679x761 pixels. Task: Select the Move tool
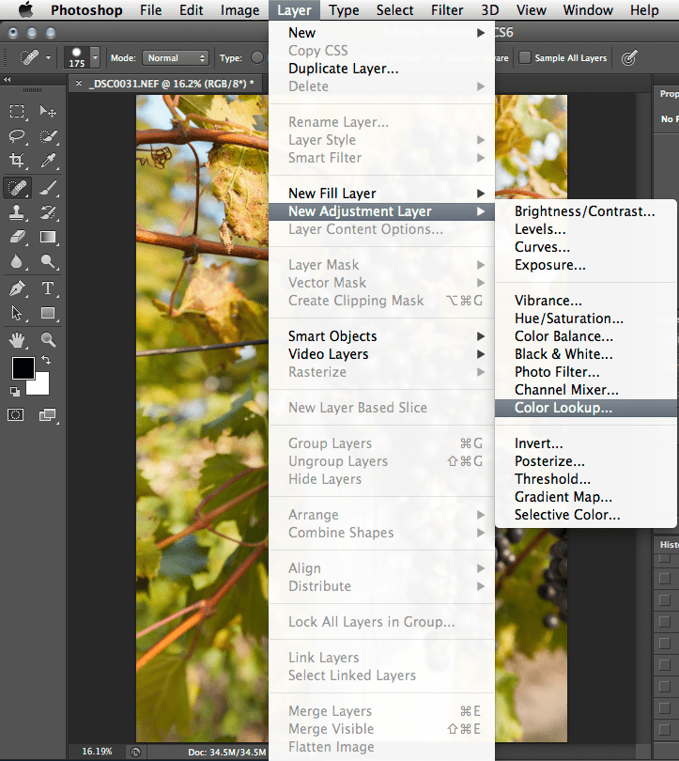[48, 112]
